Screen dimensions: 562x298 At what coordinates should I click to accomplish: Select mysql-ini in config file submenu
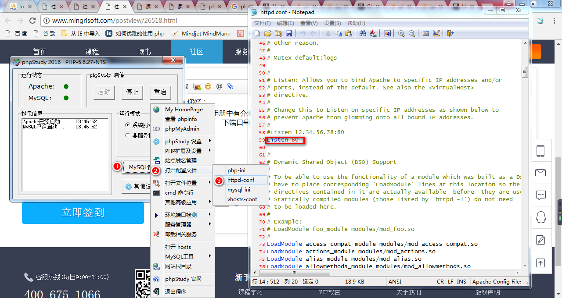(x=241, y=190)
